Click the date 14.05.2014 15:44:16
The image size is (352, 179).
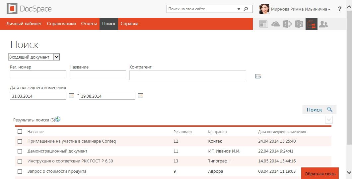pyautogui.click(x=277, y=161)
